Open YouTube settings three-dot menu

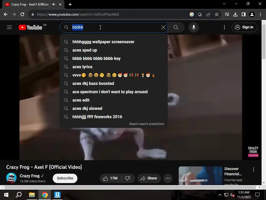(224, 27)
